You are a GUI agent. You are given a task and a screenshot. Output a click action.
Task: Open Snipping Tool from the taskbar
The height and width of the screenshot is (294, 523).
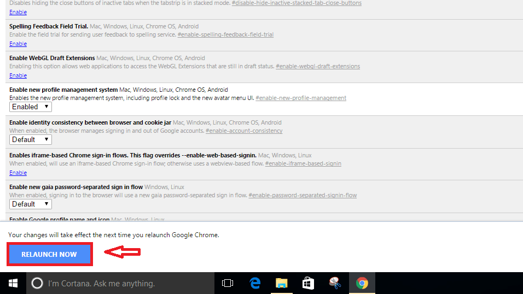pos(335,283)
